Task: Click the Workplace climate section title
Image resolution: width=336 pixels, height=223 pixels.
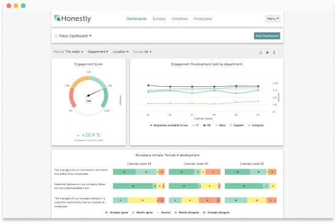Action: coord(167,155)
